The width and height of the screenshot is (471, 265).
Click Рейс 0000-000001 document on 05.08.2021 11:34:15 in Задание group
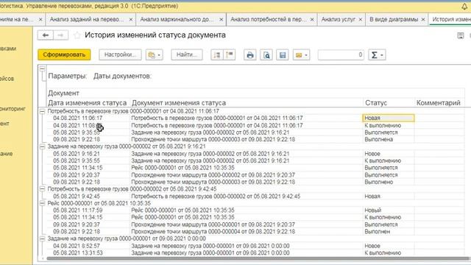click(x=183, y=168)
